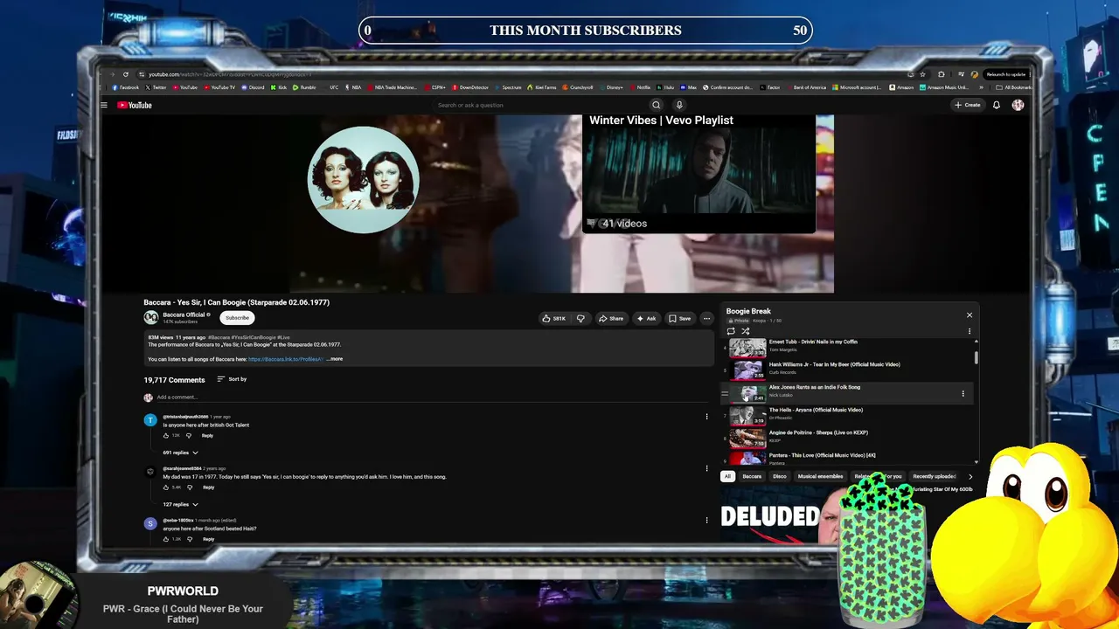Image resolution: width=1119 pixels, height=629 pixels.
Task: Show more filter chips with right arrow
Action: [x=970, y=477]
